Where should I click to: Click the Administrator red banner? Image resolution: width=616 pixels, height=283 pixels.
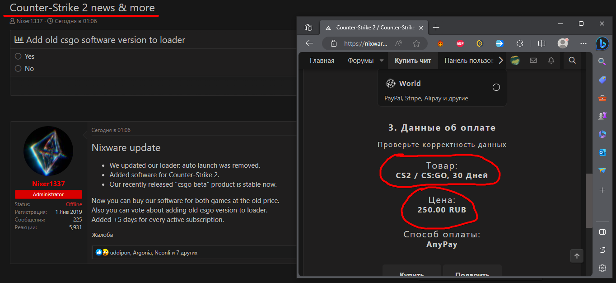48,194
